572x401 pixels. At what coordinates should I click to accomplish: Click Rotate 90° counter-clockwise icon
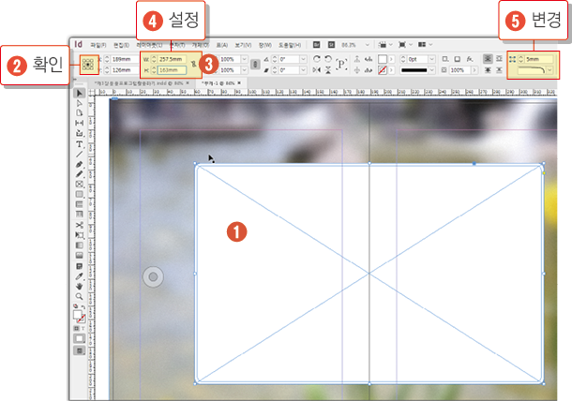pyautogui.click(x=328, y=59)
